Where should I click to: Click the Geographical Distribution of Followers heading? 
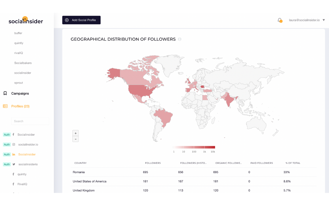pos(123,39)
